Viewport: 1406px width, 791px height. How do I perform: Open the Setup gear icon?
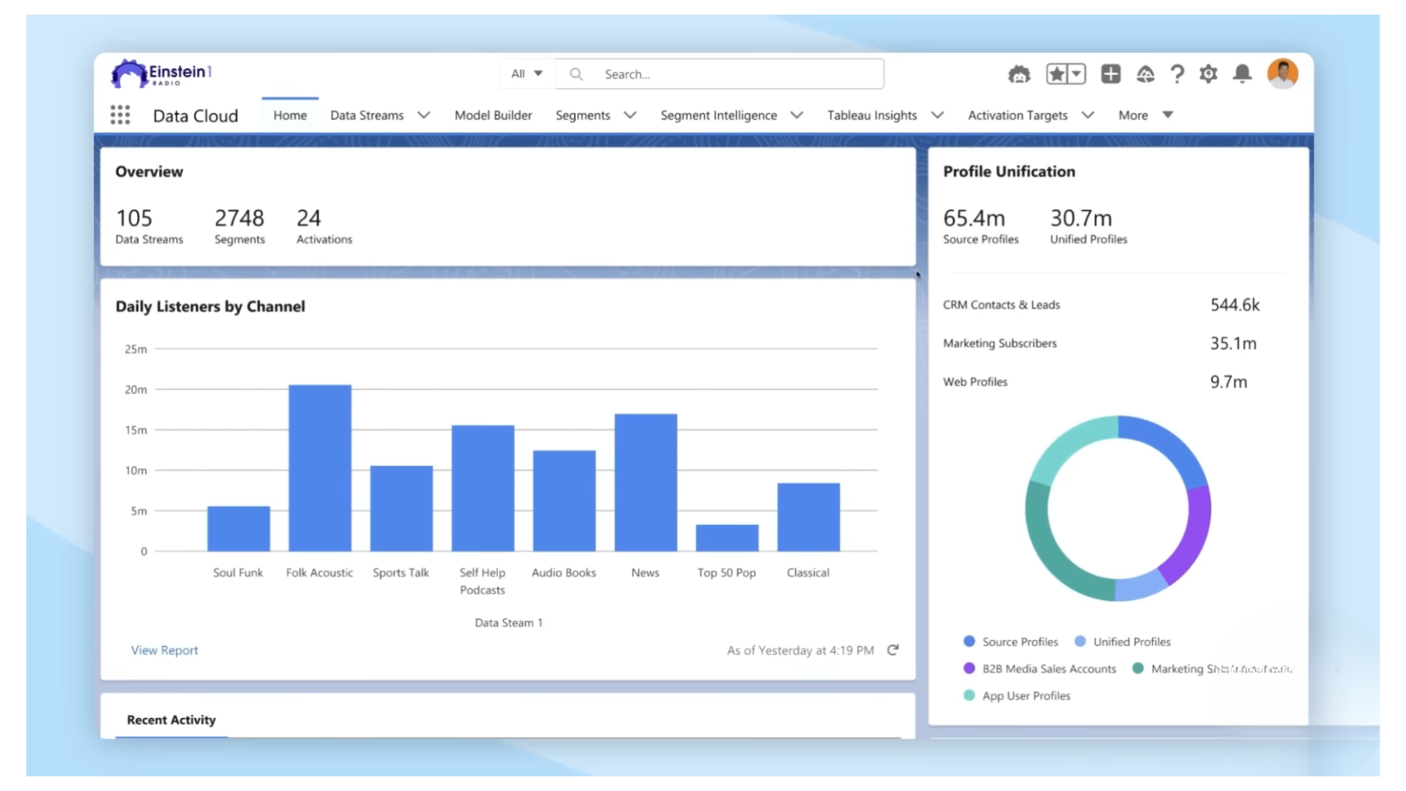pyautogui.click(x=1208, y=74)
